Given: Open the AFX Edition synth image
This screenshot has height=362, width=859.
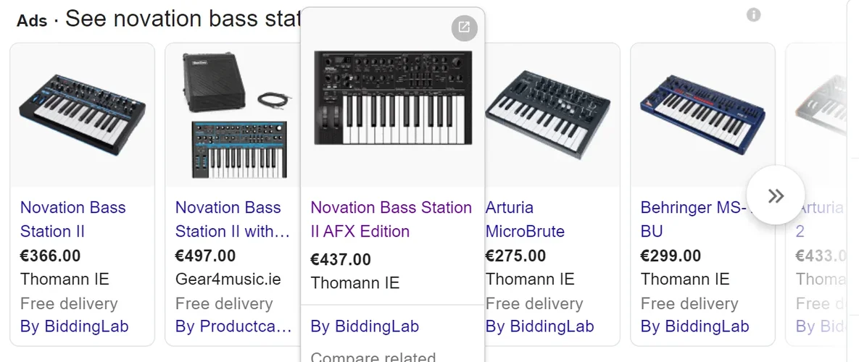Looking at the screenshot, I should 392,98.
